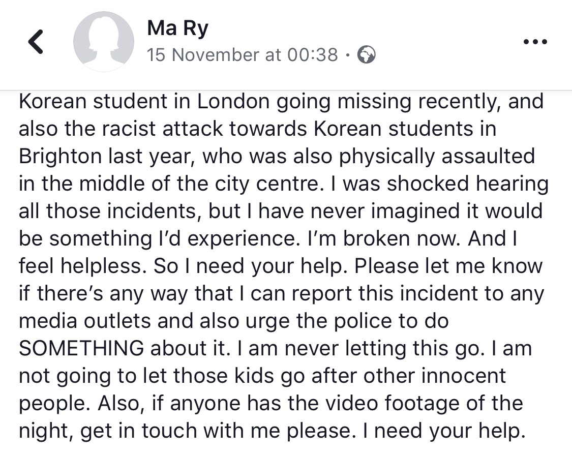572x455 pixels.
Task: Click the line starting 'people. Also, if anyone'
Action: click(271, 404)
